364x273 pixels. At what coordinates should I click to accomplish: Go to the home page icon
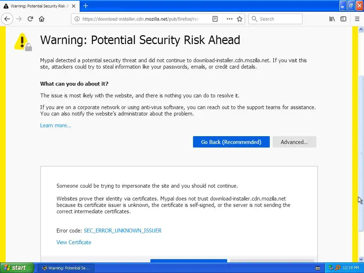pos(42,19)
